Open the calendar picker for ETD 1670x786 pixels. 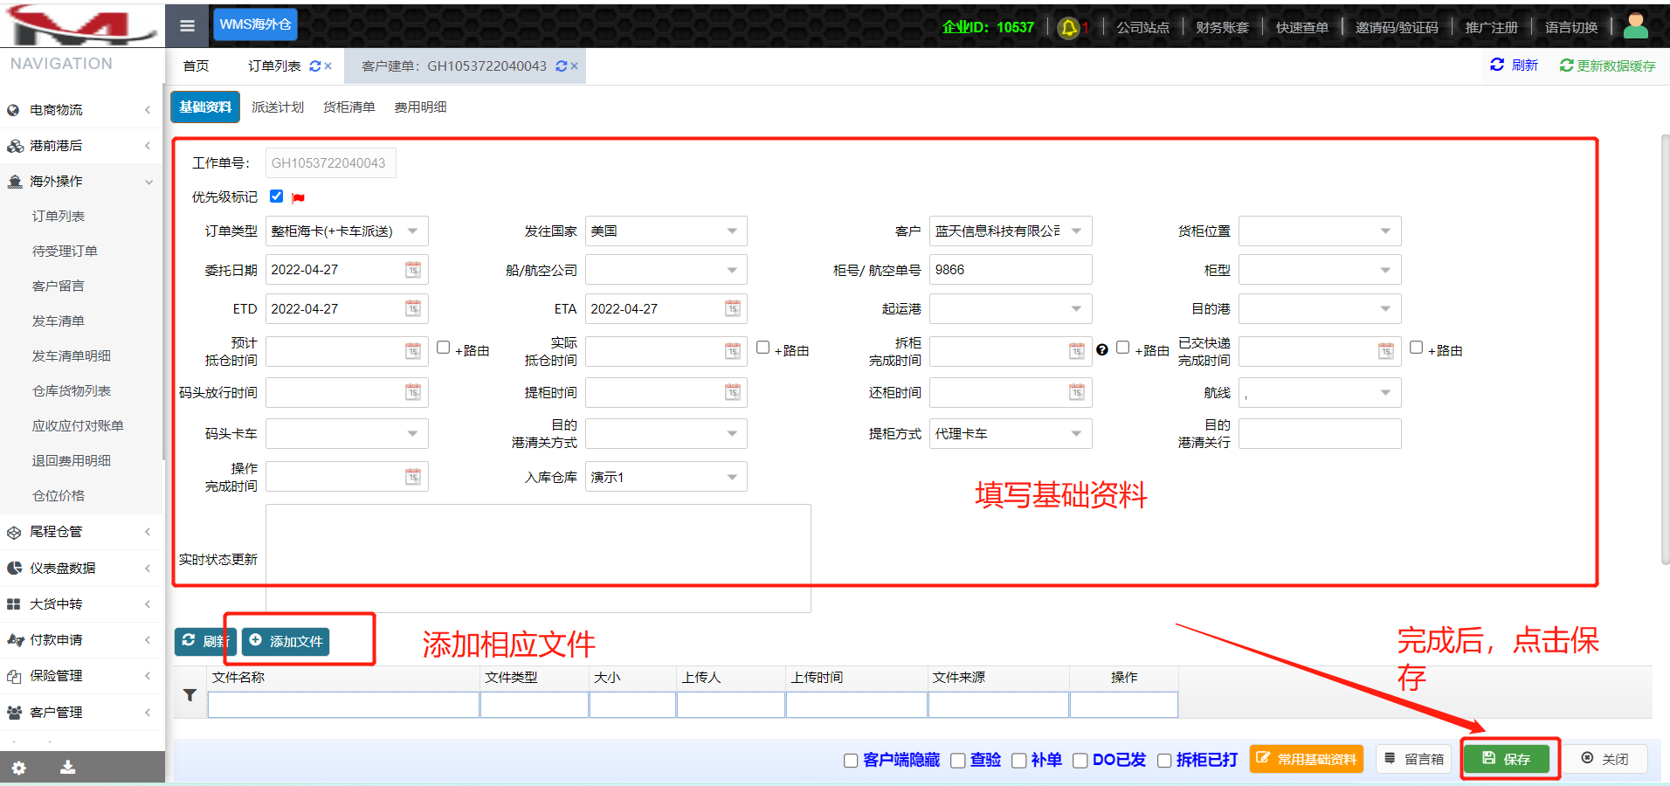[413, 308]
